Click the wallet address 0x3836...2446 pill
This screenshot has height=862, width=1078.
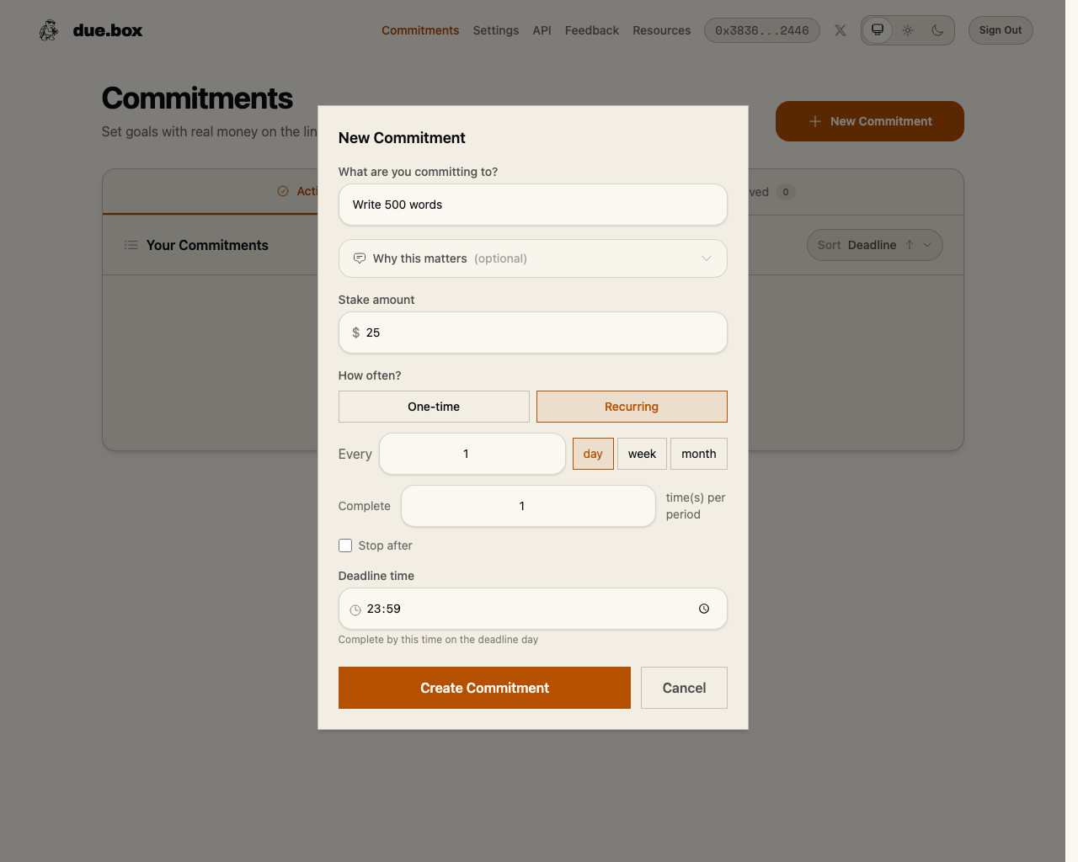coord(761,30)
